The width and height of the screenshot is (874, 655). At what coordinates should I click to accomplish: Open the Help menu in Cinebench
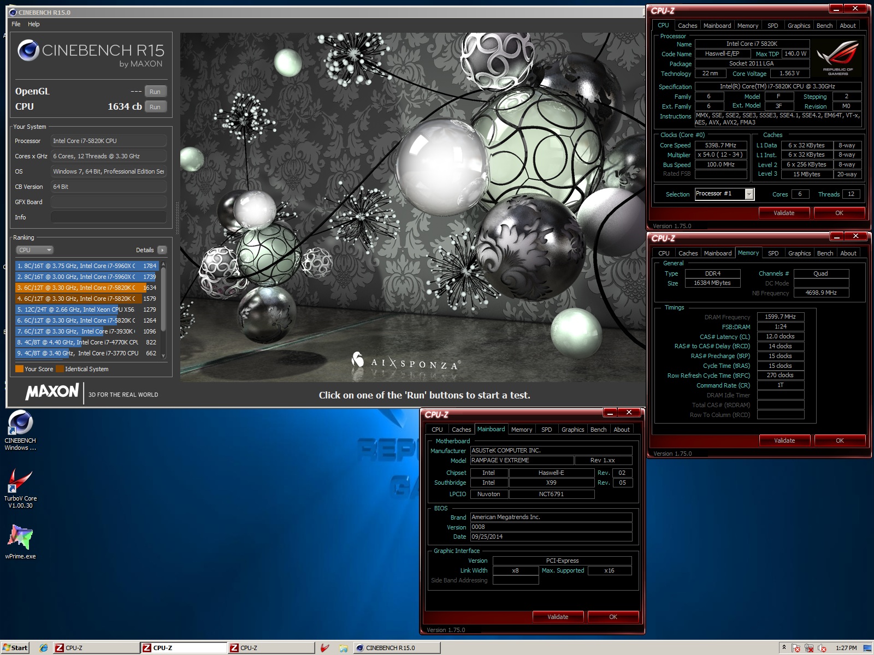34,24
